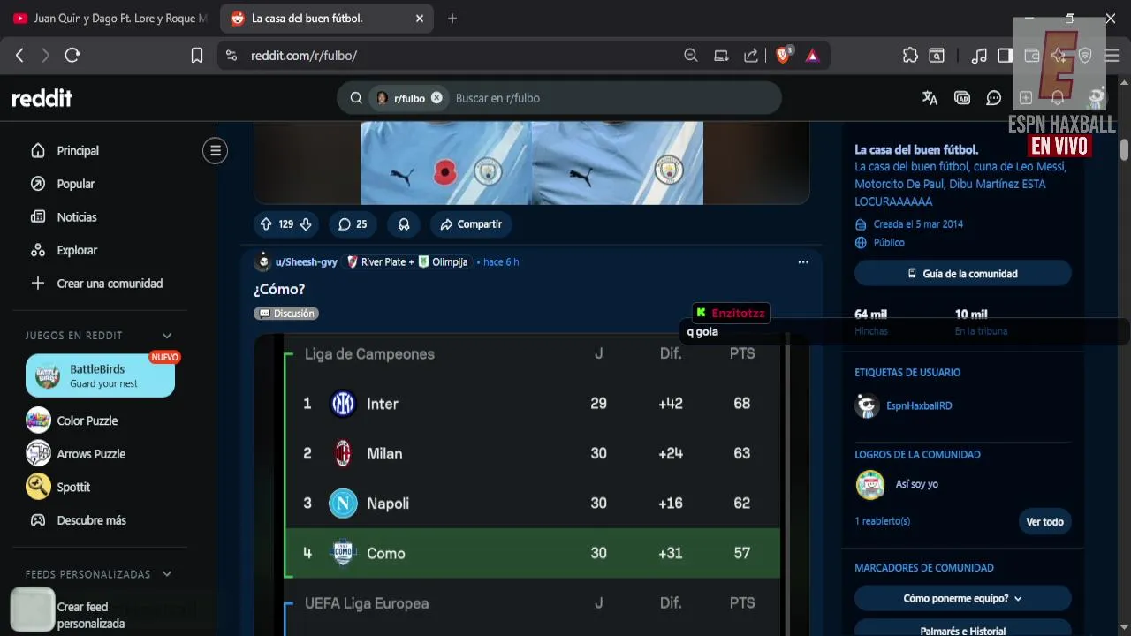The height and width of the screenshot is (636, 1131).
Task: Click the Buscar en r/fulbo search field
Action: [610, 98]
